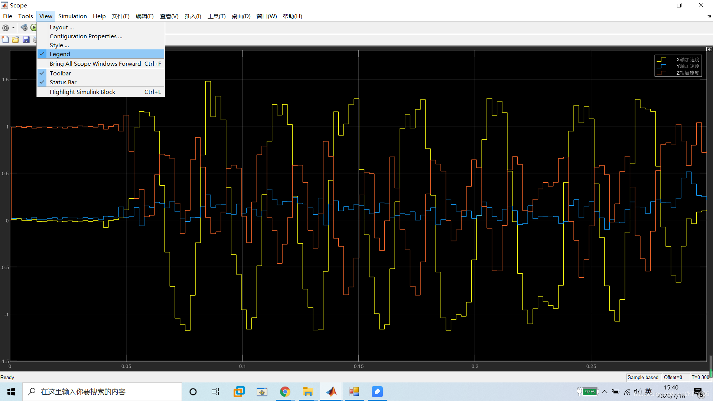This screenshot has width=713, height=401.
Task: Click the Open folder icon
Action: point(15,39)
